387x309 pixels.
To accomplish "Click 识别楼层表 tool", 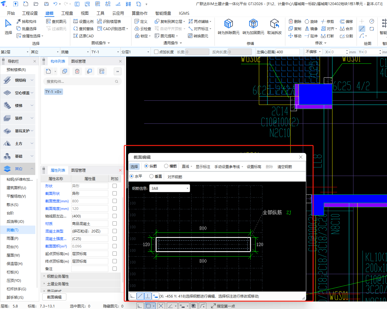I will pyautogui.click(x=109, y=21).
